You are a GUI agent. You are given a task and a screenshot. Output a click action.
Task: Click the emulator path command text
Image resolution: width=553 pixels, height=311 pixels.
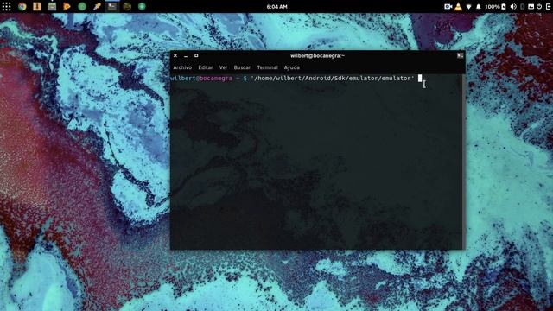[333, 79]
